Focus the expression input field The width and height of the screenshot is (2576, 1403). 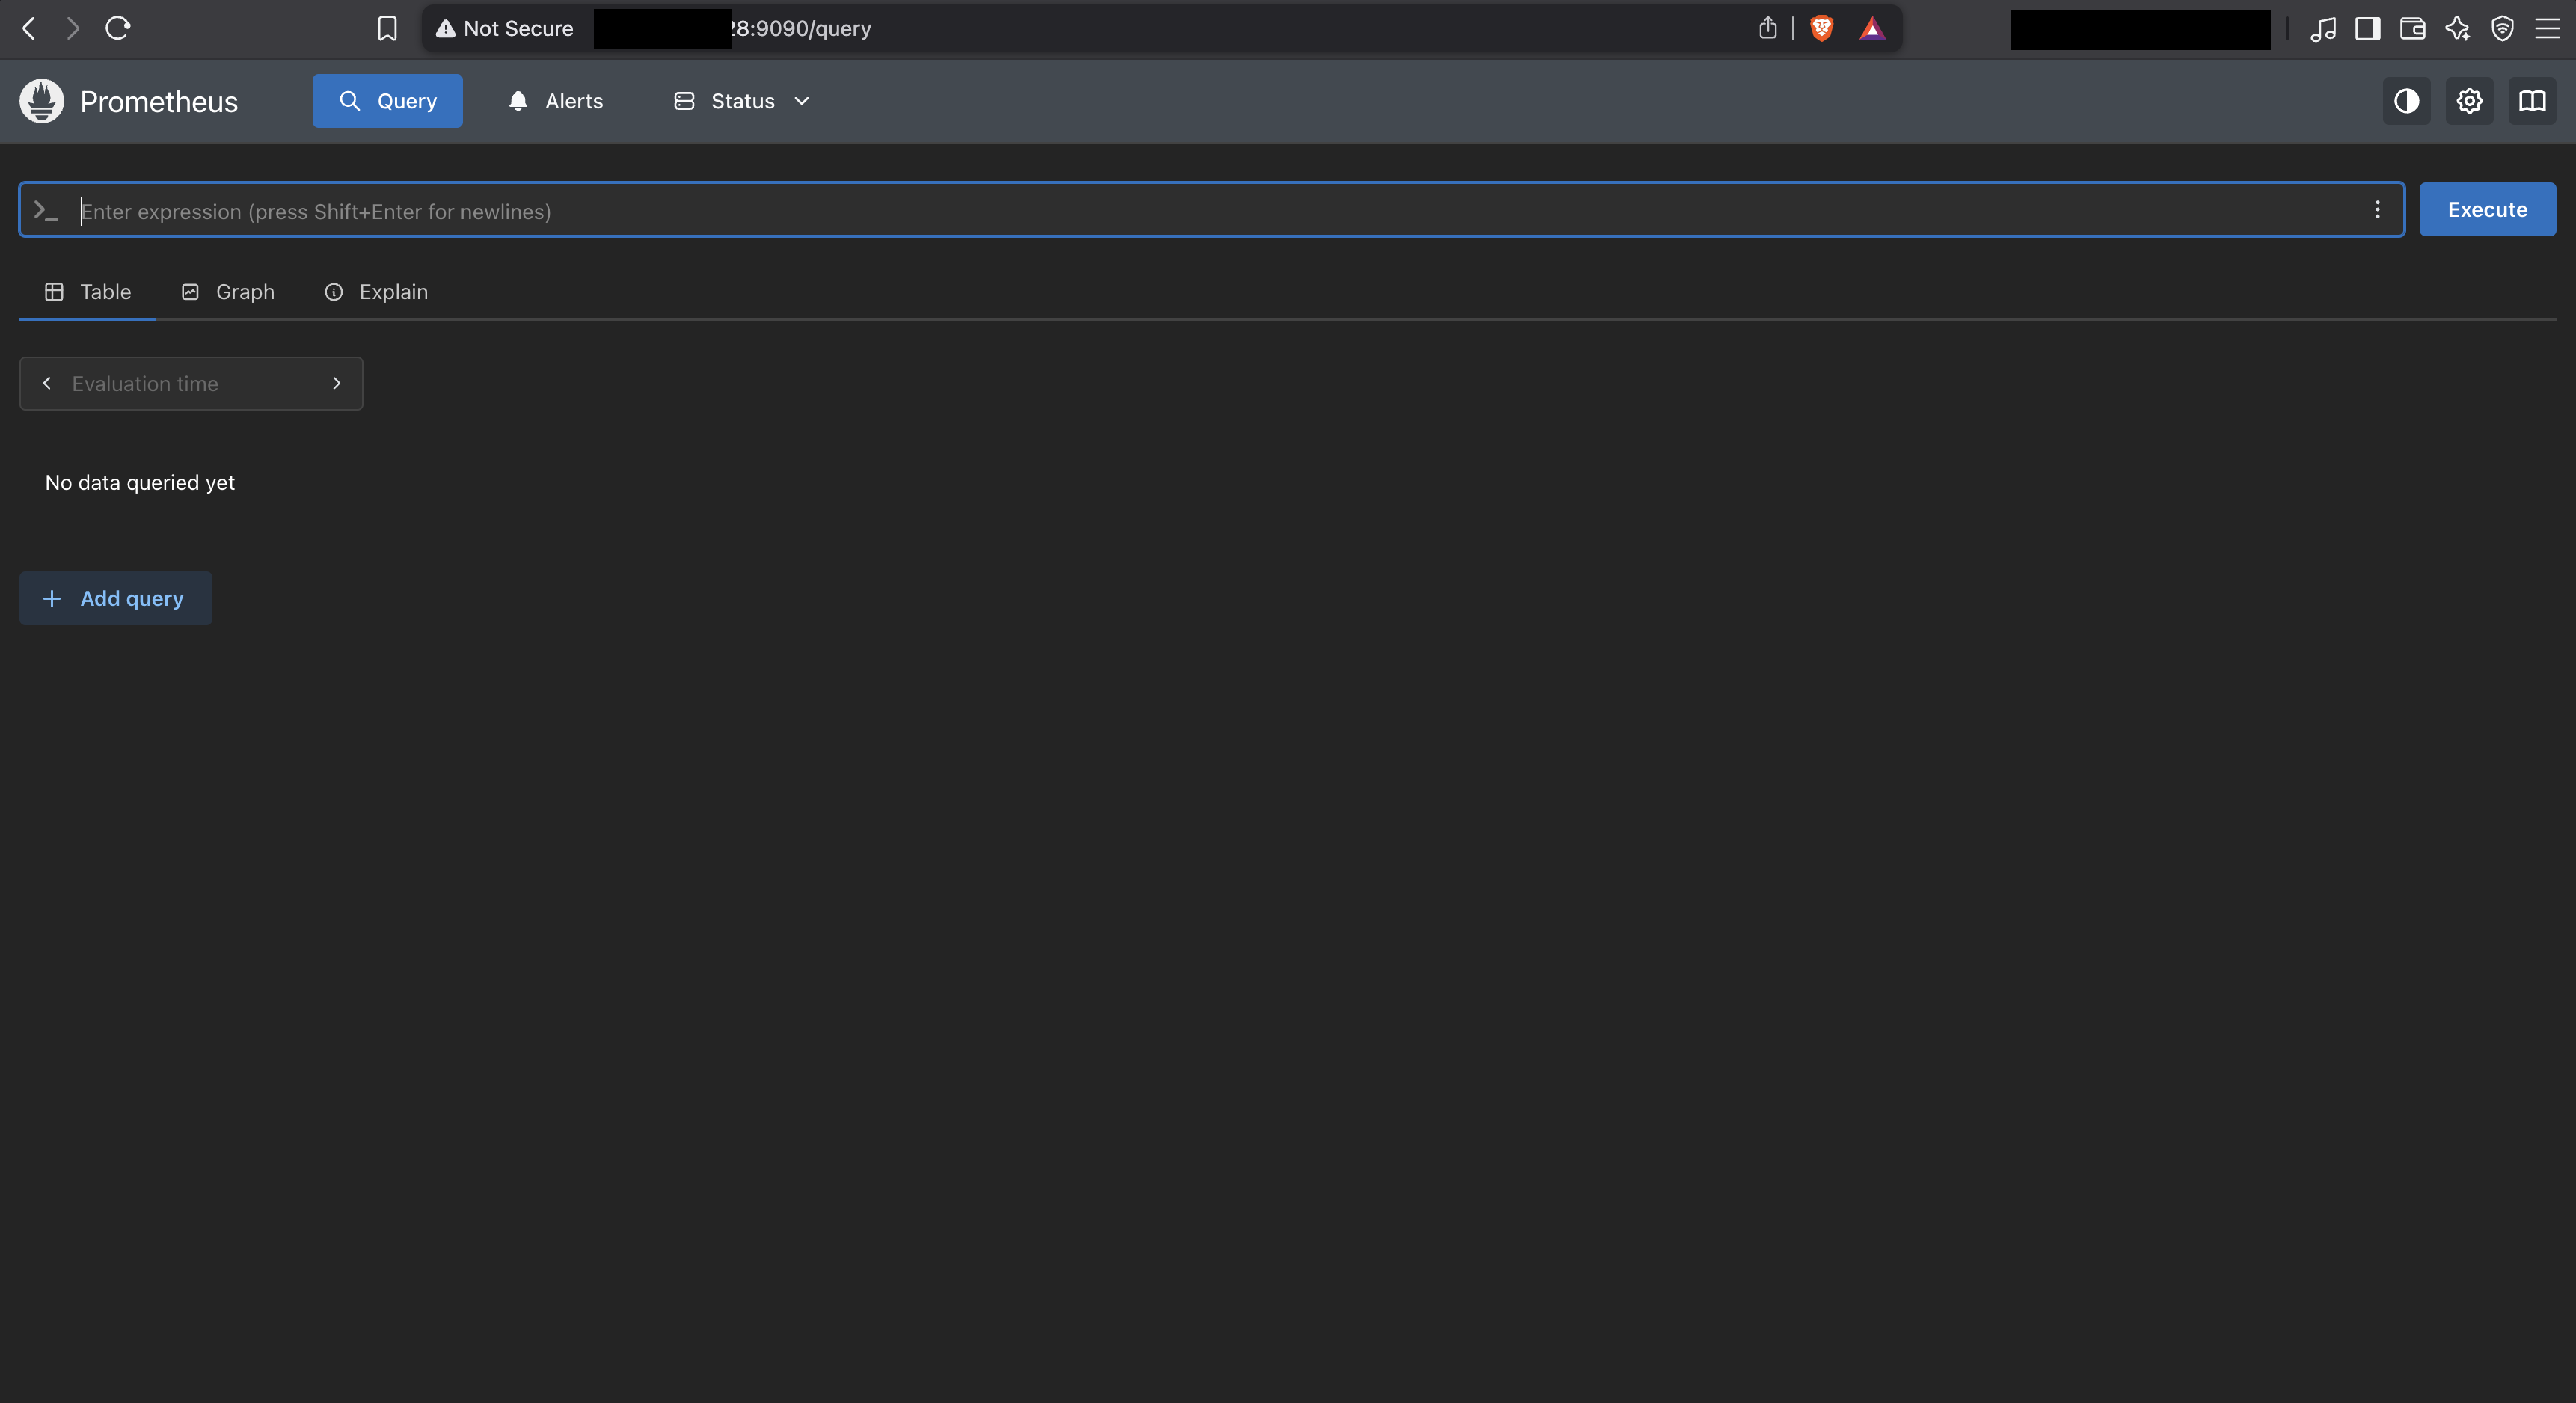[1200, 211]
